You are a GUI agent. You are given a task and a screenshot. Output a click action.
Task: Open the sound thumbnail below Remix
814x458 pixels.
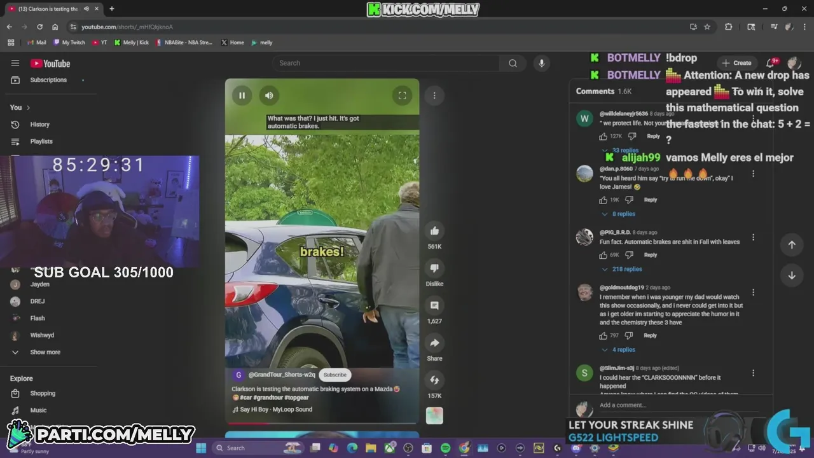pos(434,415)
